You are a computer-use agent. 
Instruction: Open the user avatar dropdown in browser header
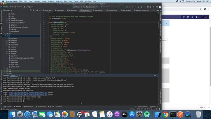point(204,17)
